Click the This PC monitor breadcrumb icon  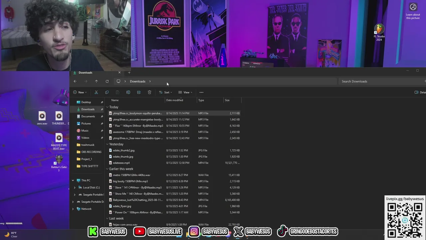118,81
